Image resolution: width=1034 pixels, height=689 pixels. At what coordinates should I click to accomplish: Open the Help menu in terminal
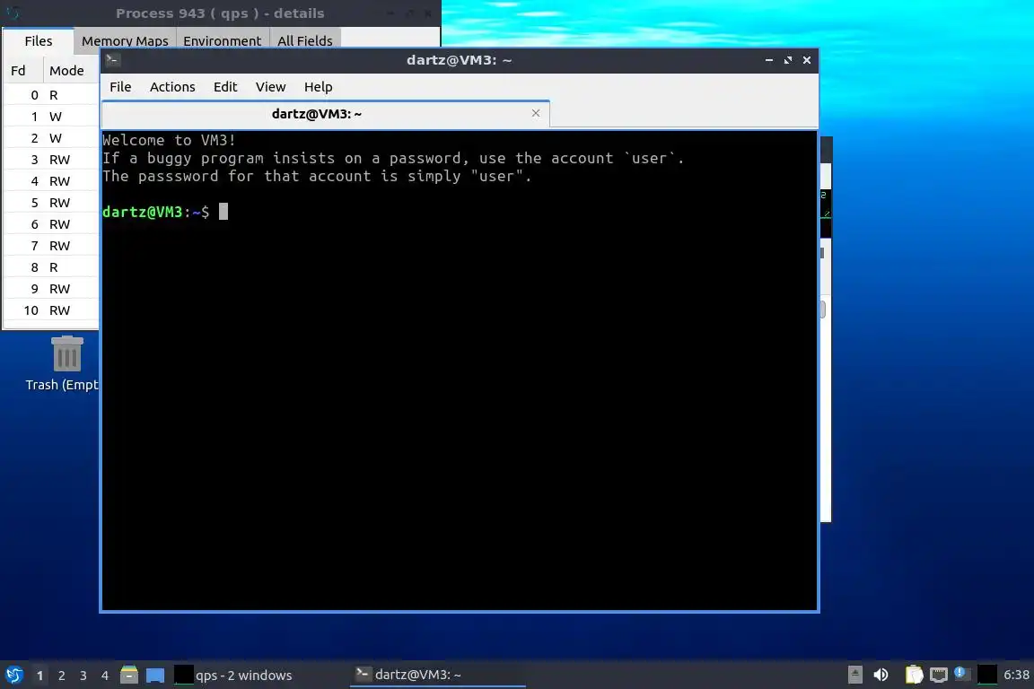tap(318, 87)
